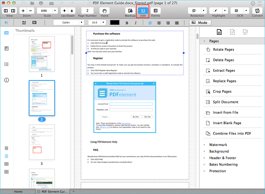Zoom in with the plus button
265x194 pixels.
[23, 11]
